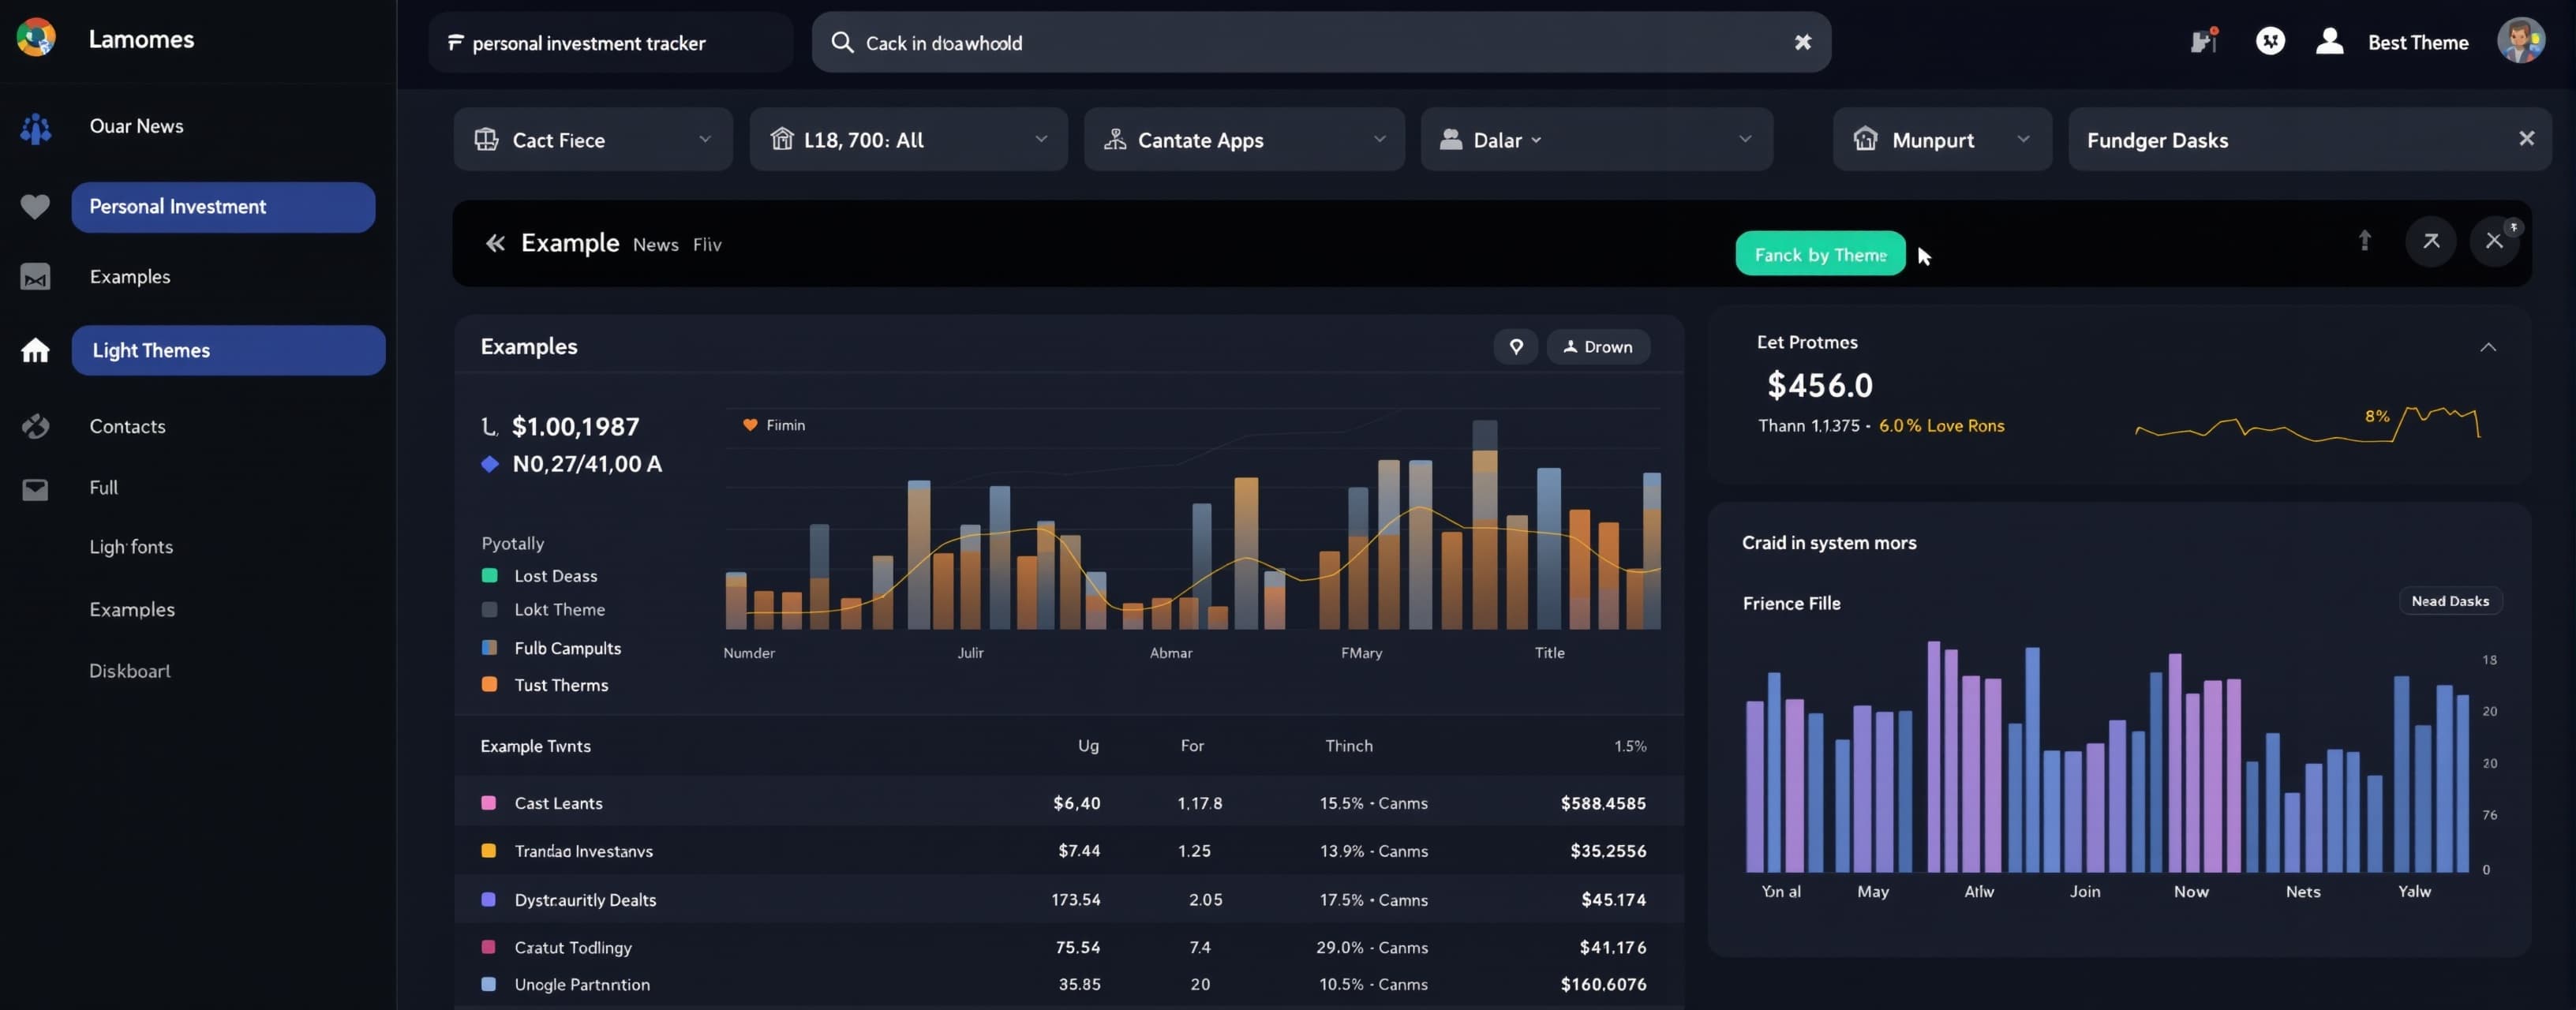Open the user avatar photo
Screen dimensions: 2576x1010
[2521, 40]
